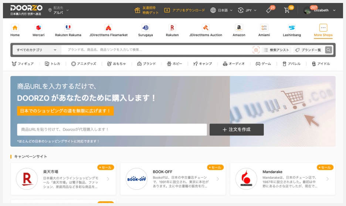Open the Surugaya shop icon
346x206 pixels.
(x=145, y=28)
